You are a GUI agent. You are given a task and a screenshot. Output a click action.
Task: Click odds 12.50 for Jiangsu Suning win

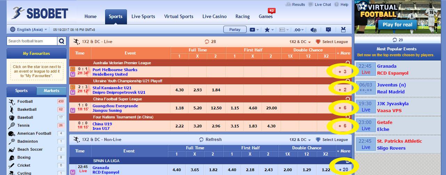(216, 108)
